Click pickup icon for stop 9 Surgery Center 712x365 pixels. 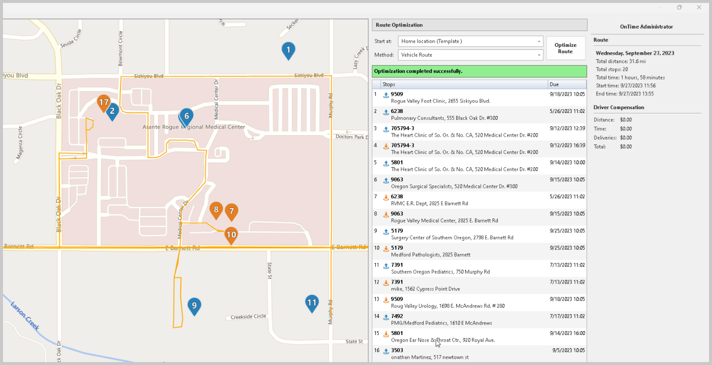[386, 232]
